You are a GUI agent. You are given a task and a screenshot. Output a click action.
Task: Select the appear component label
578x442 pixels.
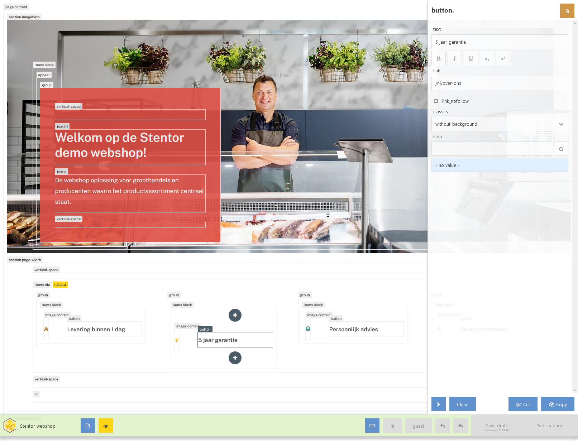pyautogui.click(x=44, y=75)
